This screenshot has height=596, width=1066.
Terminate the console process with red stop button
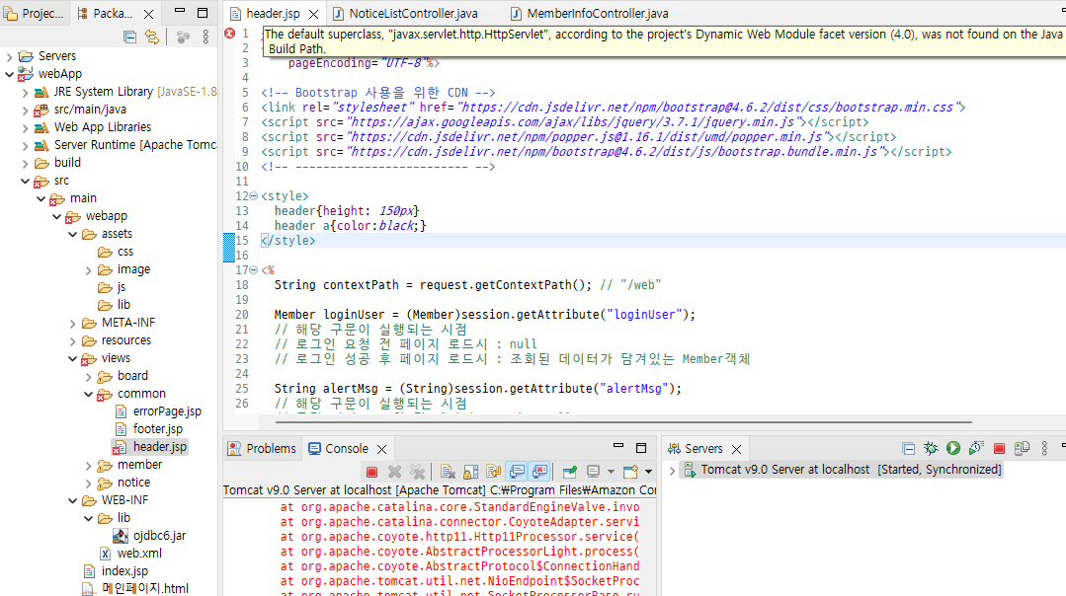371,472
